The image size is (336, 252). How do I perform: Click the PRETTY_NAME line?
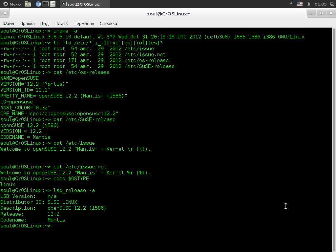pos(64,96)
